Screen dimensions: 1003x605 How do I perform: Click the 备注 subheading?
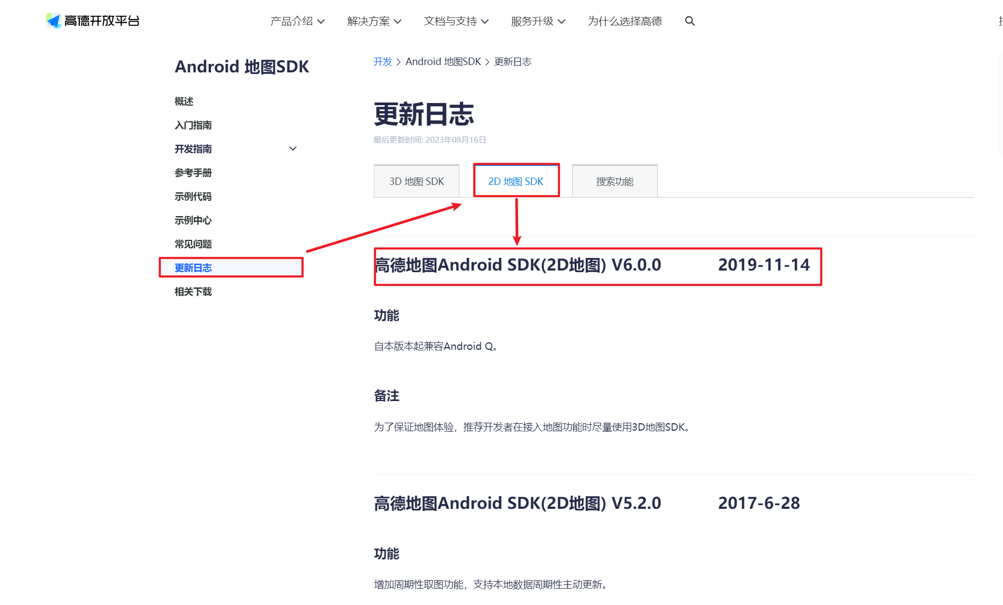point(387,396)
